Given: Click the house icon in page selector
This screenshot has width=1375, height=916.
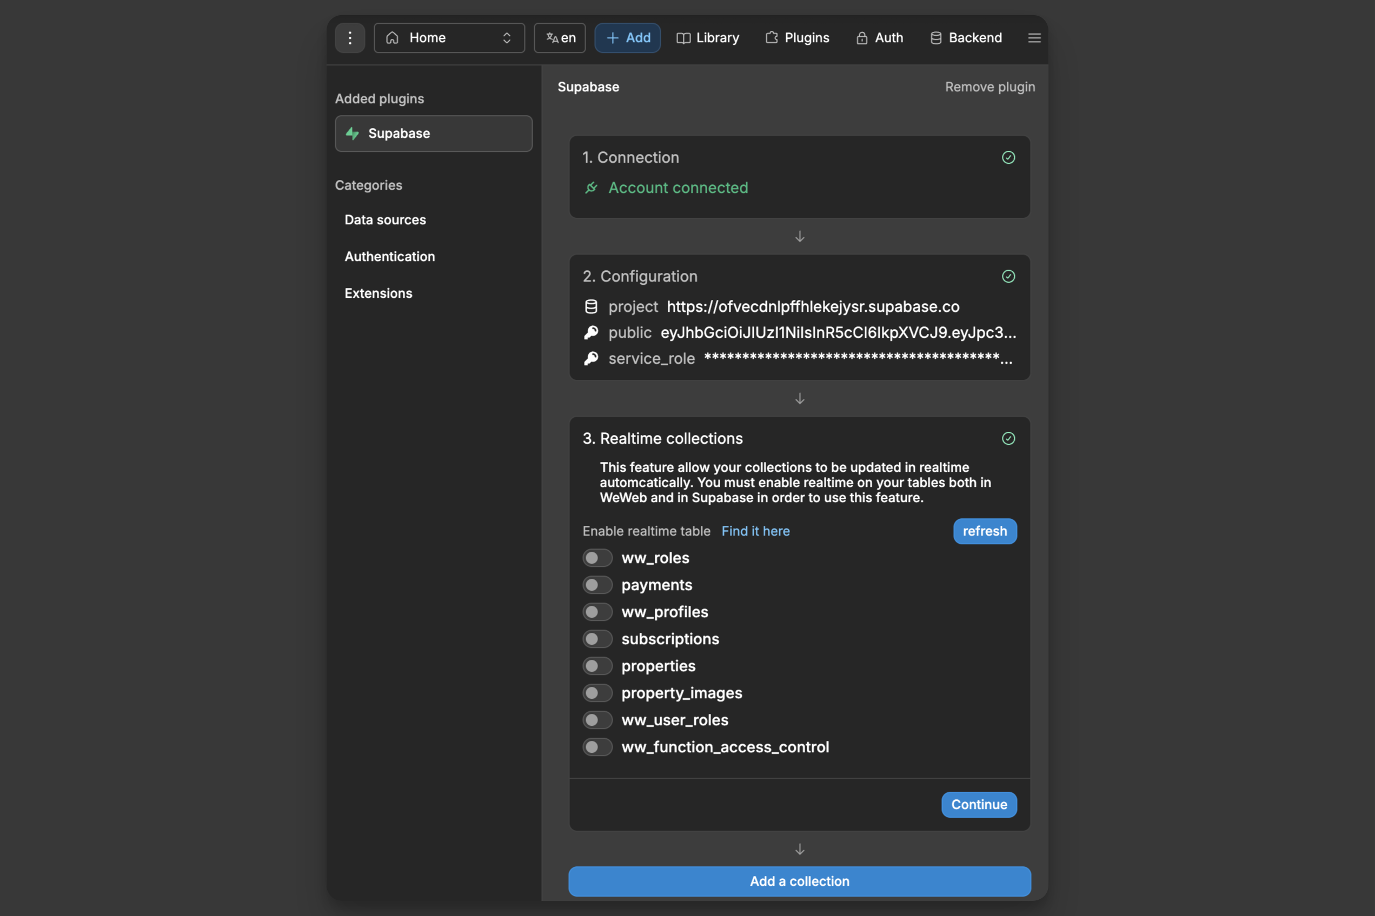Looking at the screenshot, I should pos(392,38).
